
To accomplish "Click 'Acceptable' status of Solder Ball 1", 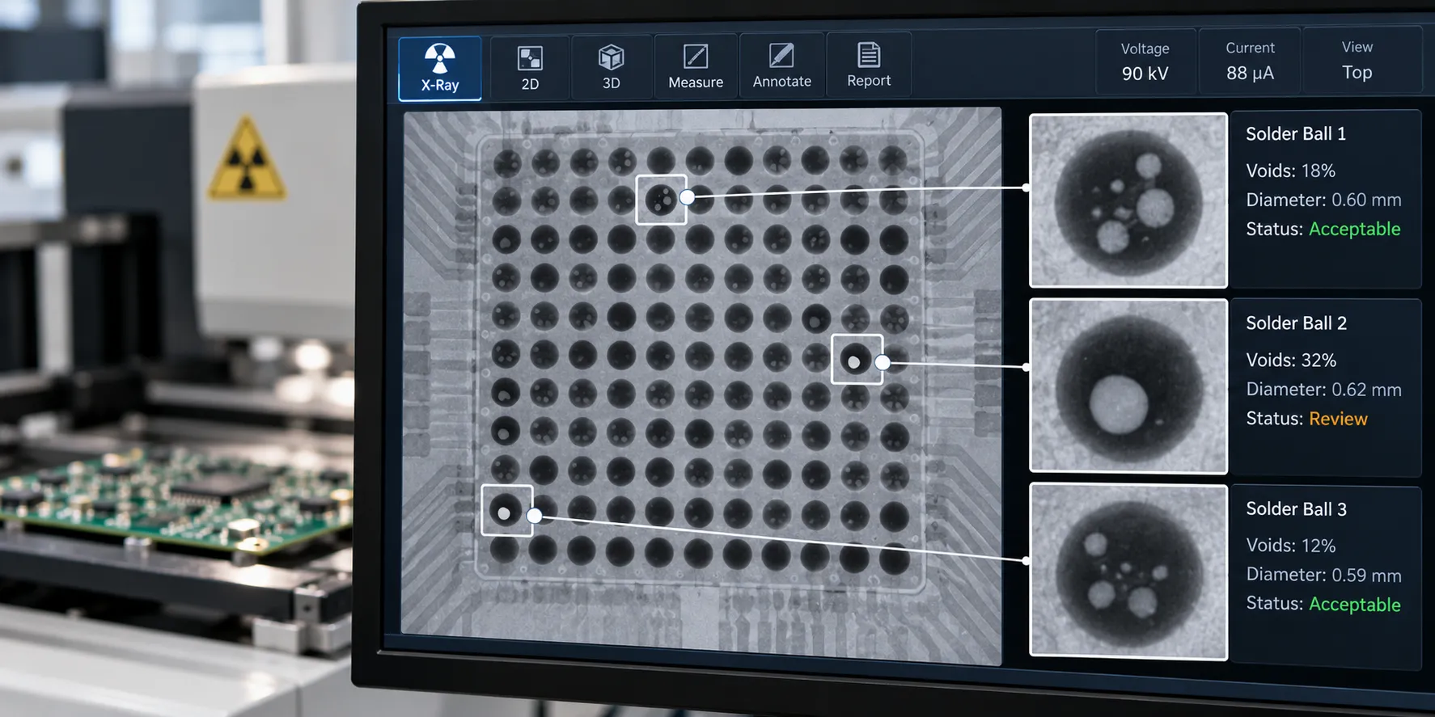I will click(1354, 230).
